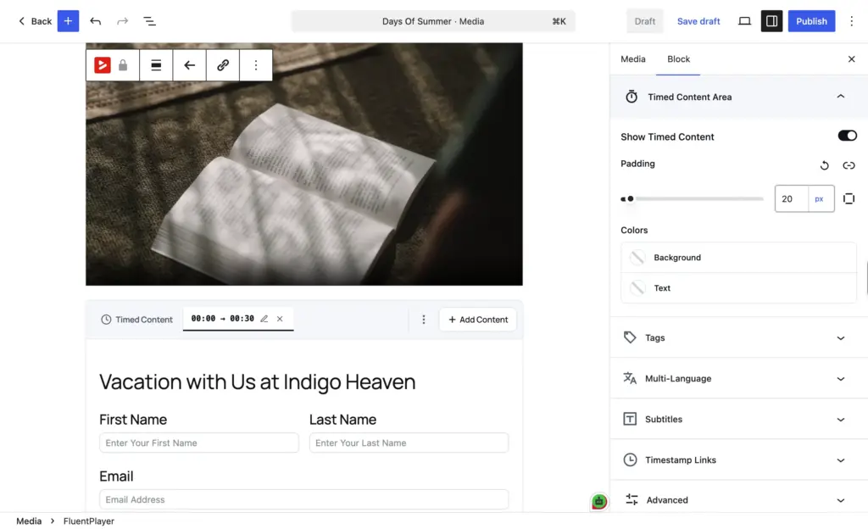Viewport: 868px width, 529px height.
Task: Undo the last change
Action: coord(95,21)
